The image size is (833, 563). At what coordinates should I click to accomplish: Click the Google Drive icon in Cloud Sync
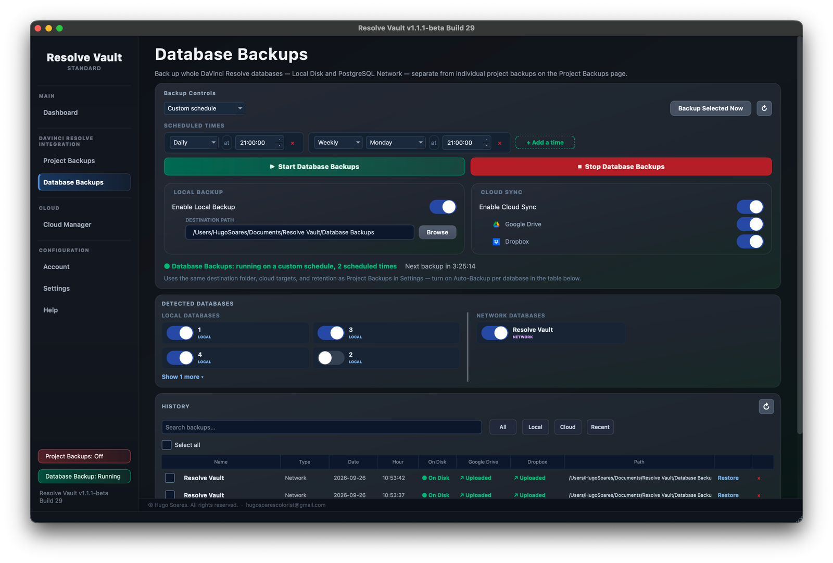[496, 224]
